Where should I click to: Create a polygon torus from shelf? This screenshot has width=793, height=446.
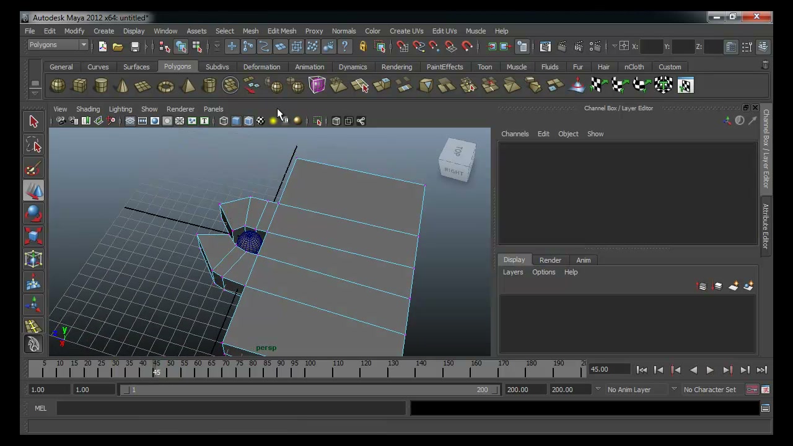click(x=165, y=85)
